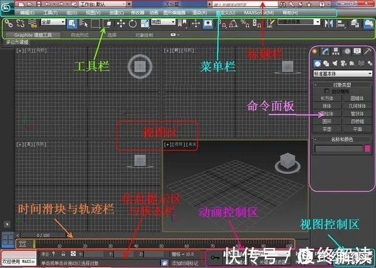
Task: Click the 茶壶 teapot primitive button
Action: click(x=327, y=129)
